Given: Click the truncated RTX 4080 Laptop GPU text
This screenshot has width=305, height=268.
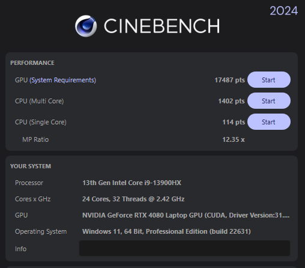Looking at the screenshot, I should click(x=186, y=215).
